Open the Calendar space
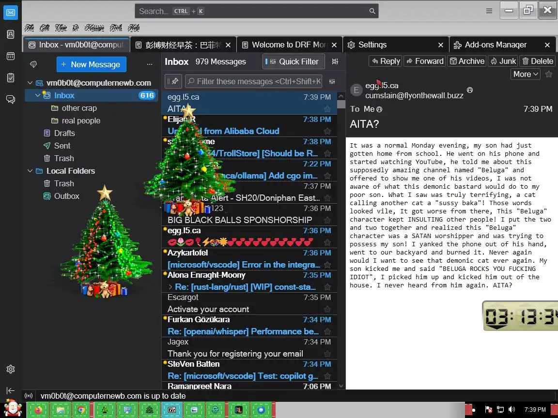The image size is (558, 418). coord(11,56)
